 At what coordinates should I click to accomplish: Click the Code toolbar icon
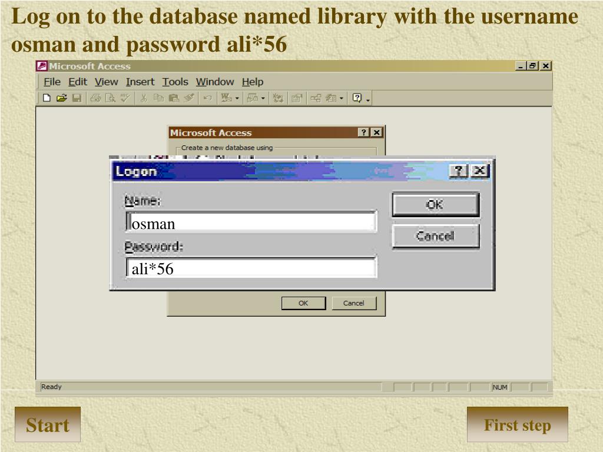(x=278, y=98)
